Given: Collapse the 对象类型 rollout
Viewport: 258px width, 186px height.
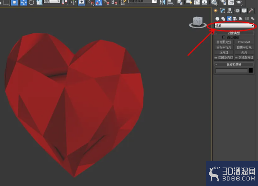Looking at the screenshot, I should 234,33.
